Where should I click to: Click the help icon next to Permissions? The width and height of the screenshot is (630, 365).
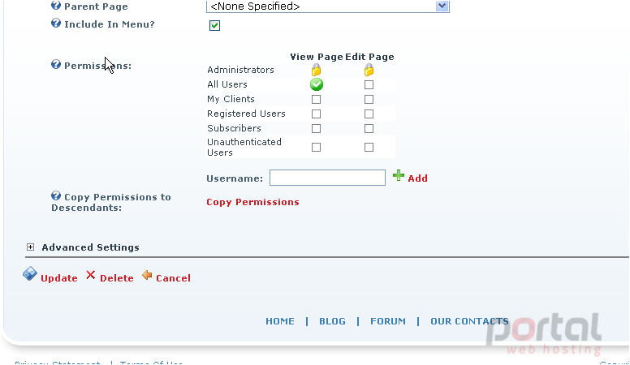56,64
